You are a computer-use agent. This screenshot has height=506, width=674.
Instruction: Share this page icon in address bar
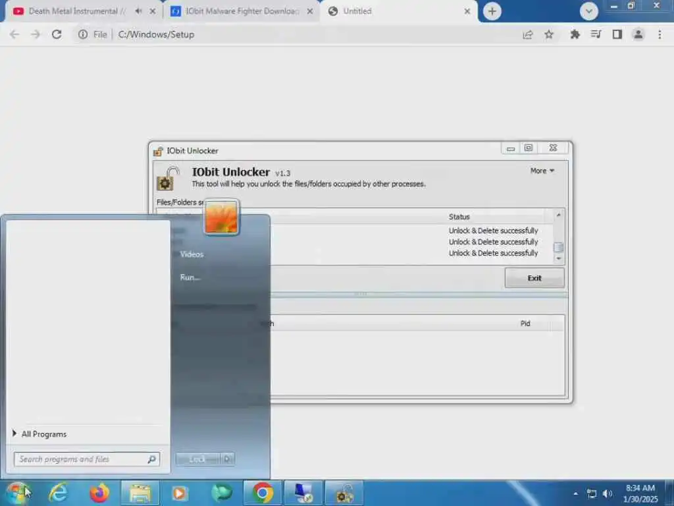coord(528,34)
